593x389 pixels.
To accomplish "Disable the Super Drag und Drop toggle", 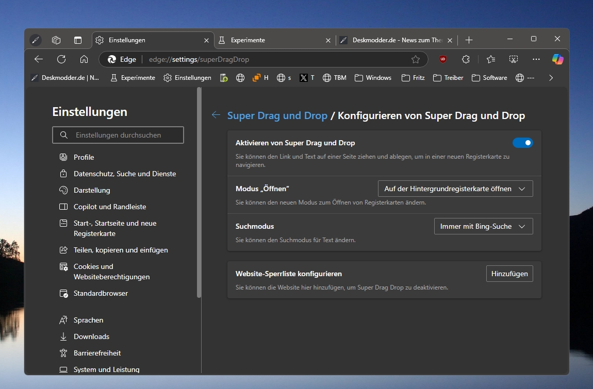I will 522,143.
